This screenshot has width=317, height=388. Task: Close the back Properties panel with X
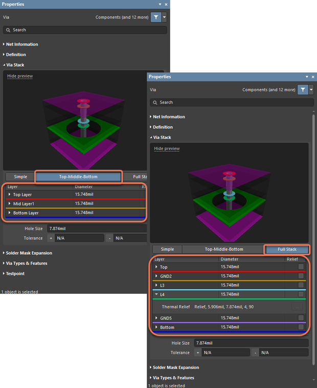coord(166,4)
